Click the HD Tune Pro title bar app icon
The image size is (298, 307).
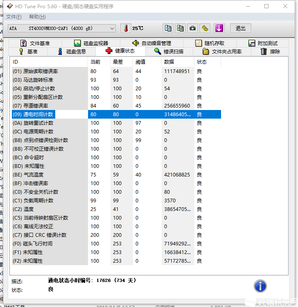[10, 6]
